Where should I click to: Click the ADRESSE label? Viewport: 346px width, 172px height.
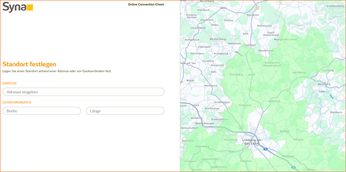(x=10, y=83)
